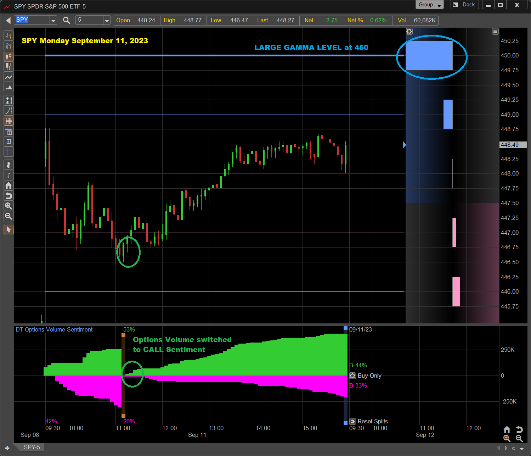Open the tab list dropdown triangle
531x456 pixels.
tap(521, 449)
